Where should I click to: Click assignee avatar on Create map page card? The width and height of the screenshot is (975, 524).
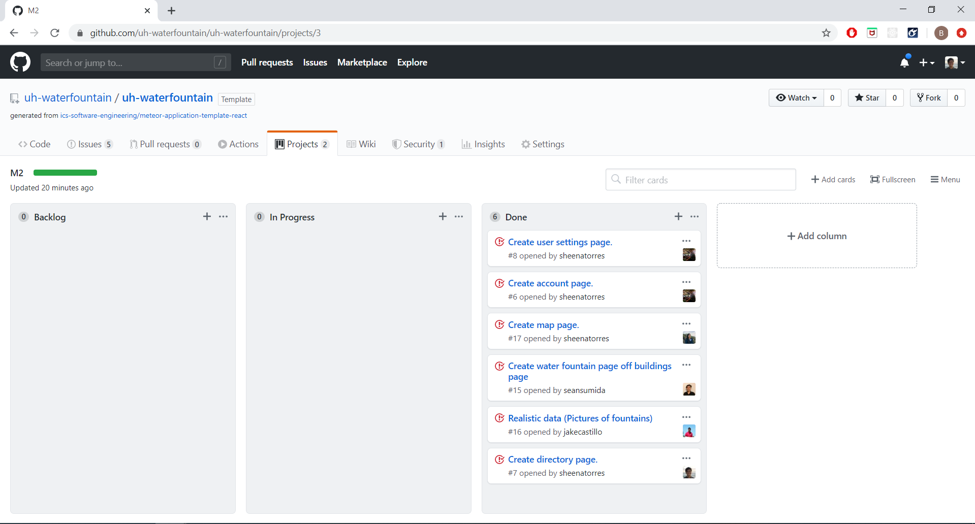point(689,338)
